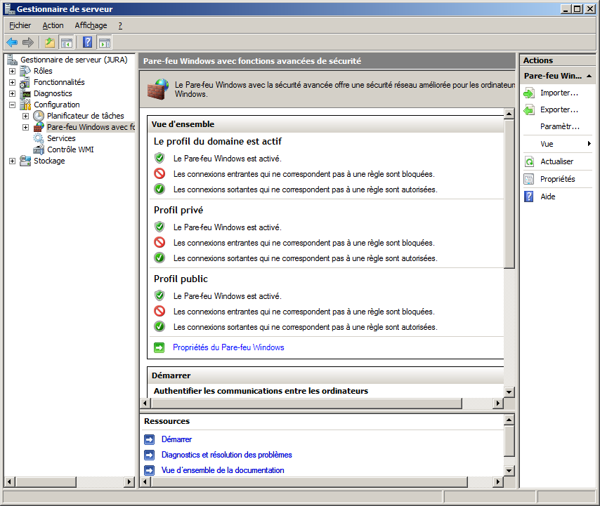
Task: Click the Up one level folder icon
Action: tap(50, 42)
